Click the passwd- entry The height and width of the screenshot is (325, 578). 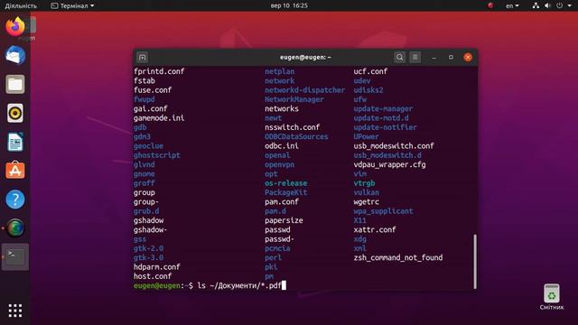[x=279, y=239]
